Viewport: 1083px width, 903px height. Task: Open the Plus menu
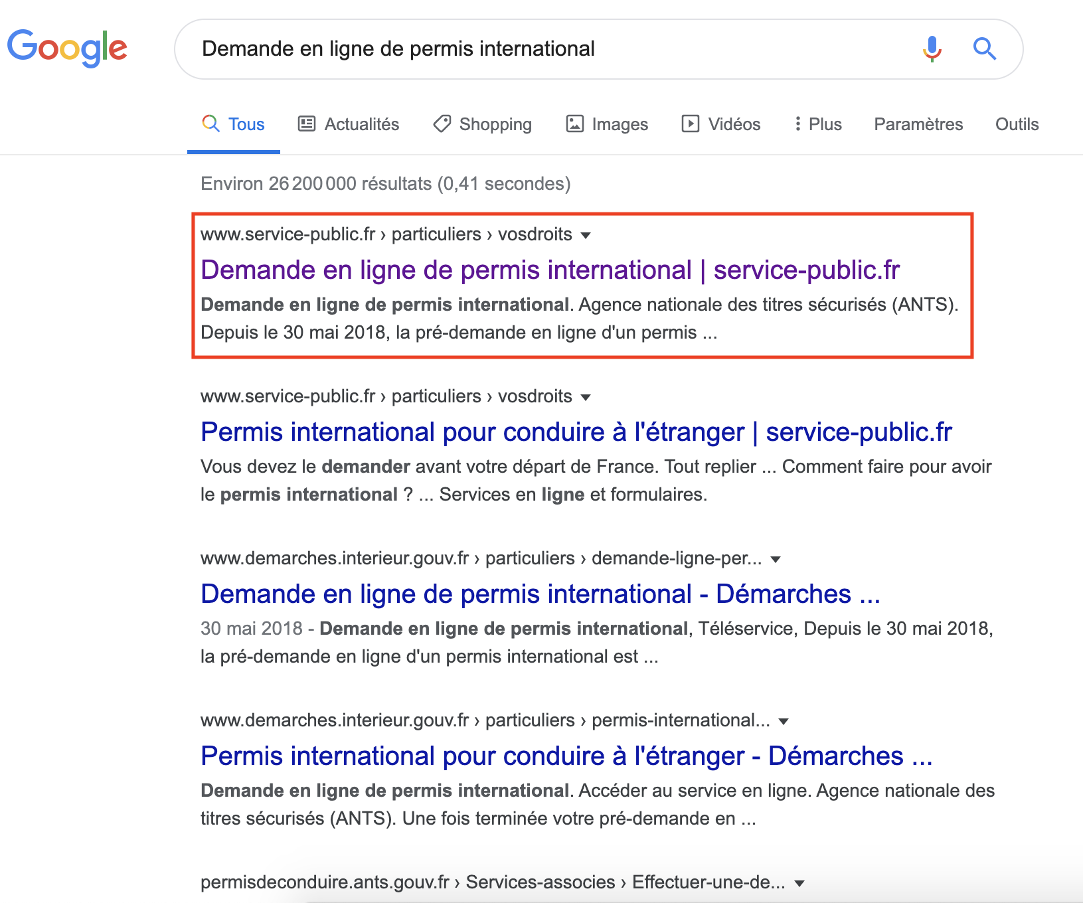click(x=818, y=124)
